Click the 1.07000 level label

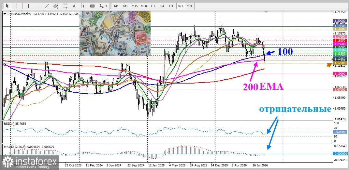point(340,89)
